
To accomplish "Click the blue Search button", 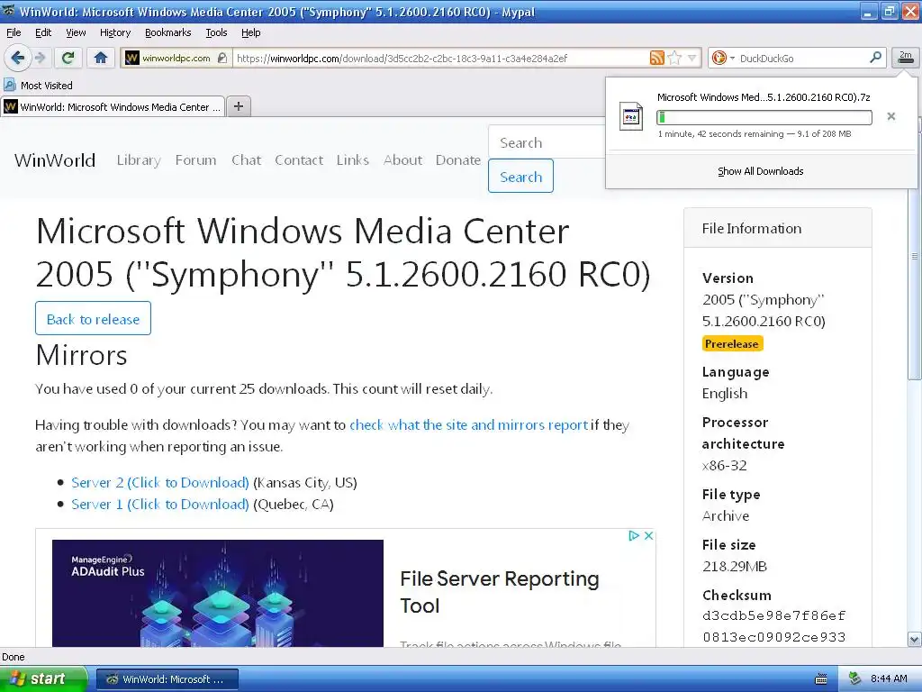I will [521, 176].
